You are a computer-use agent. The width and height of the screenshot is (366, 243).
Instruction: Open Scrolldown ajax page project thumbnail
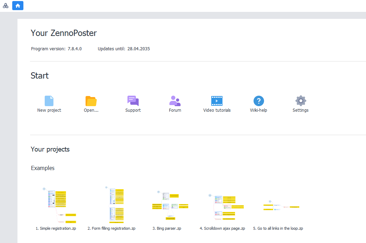(226, 207)
